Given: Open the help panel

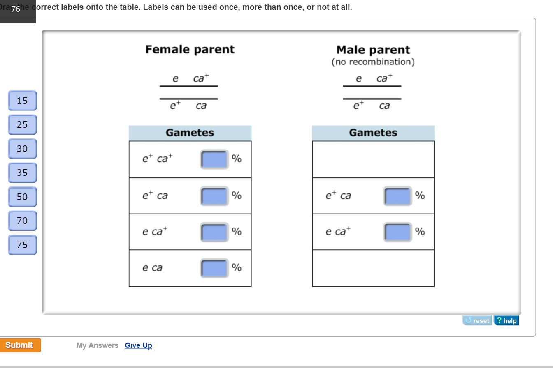Looking at the screenshot, I should click(x=507, y=321).
